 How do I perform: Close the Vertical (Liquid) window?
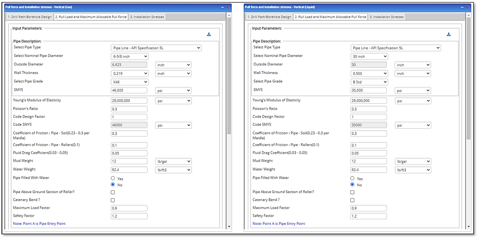(x=468, y=7)
